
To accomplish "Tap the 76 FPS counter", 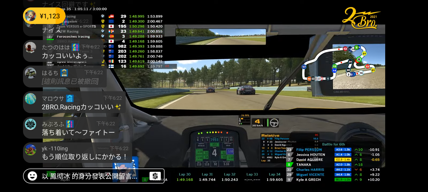I will [245, 115].
